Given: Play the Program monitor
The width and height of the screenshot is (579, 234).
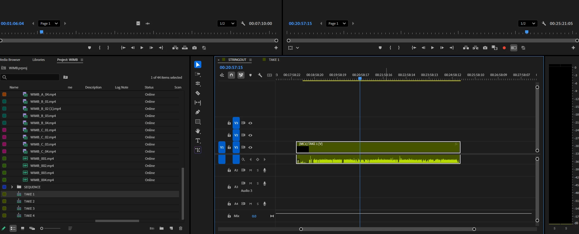Looking at the screenshot, I should pyautogui.click(x=432, y=48).
